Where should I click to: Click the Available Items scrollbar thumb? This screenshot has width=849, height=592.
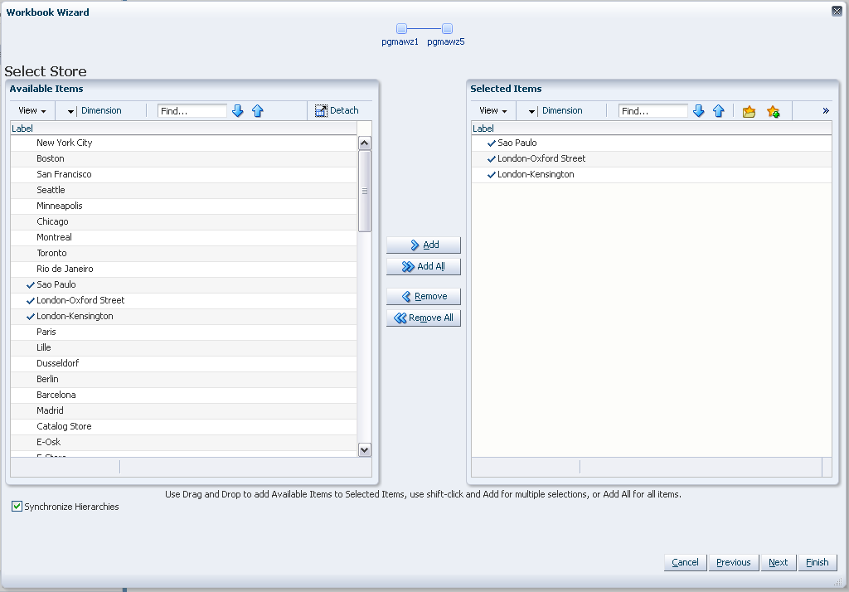point(365,191)
